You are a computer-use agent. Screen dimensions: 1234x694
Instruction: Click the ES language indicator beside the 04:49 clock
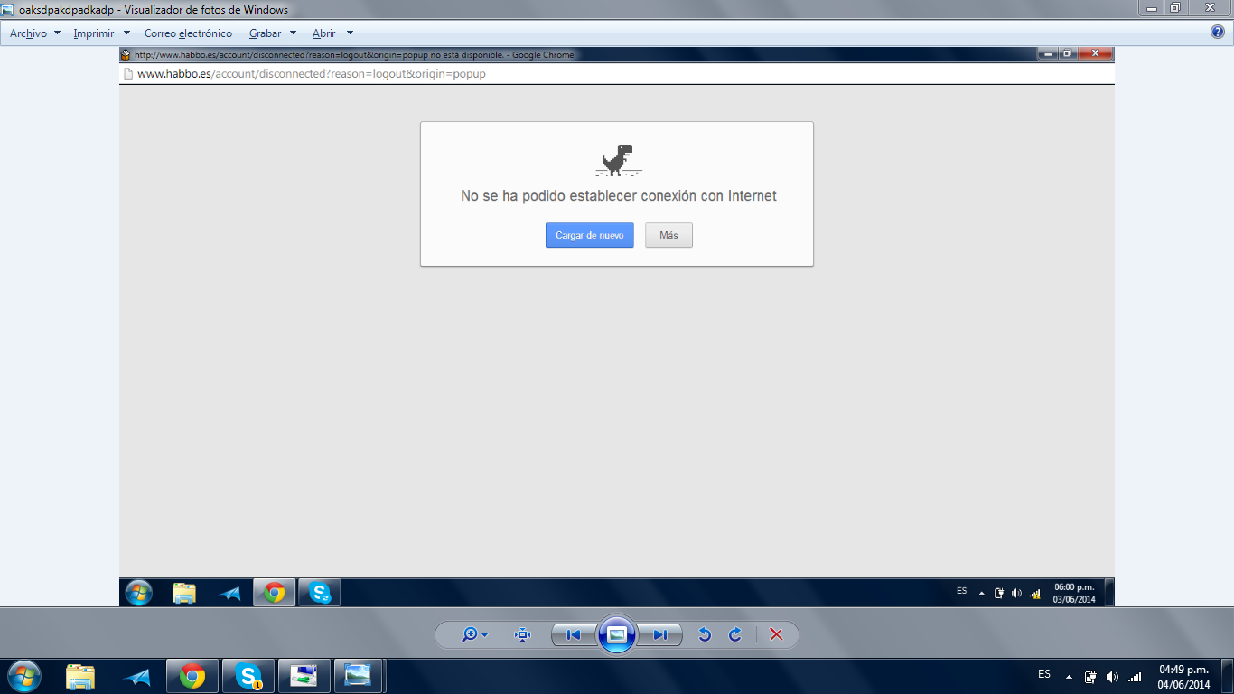point(1044,675)
